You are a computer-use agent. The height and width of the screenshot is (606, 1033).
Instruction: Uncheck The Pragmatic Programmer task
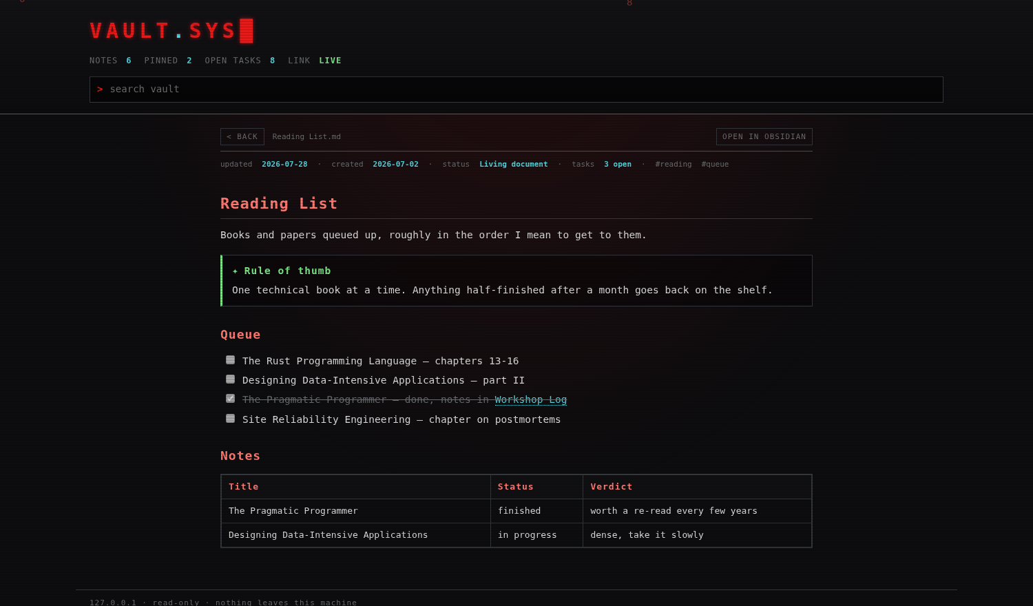pyautogui.click(x=230, y=399)
